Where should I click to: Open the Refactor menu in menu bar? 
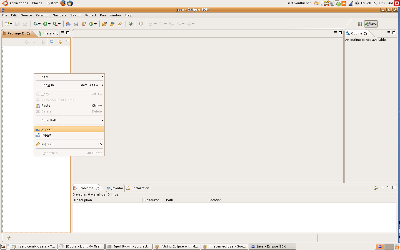point(42,15)
